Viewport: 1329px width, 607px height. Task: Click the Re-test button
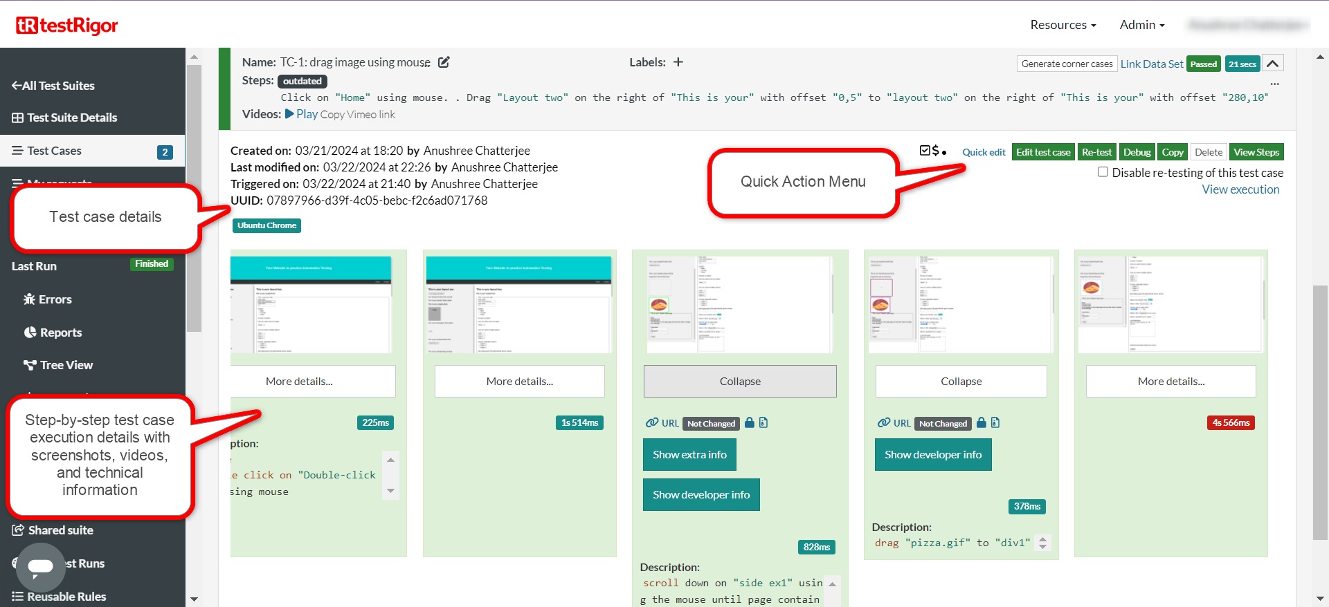click(1096, 152)
